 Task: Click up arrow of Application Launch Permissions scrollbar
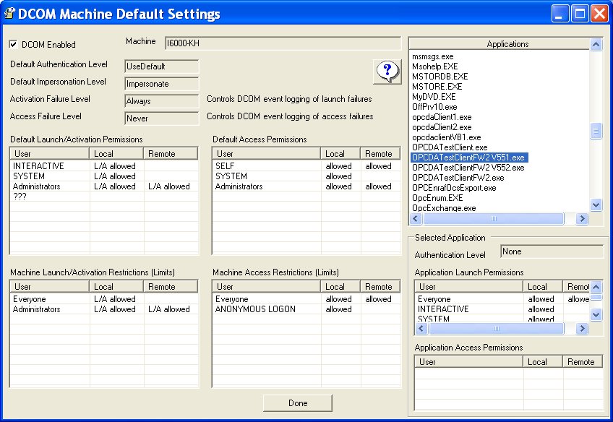pyautogui.click(x=596, y=287)
